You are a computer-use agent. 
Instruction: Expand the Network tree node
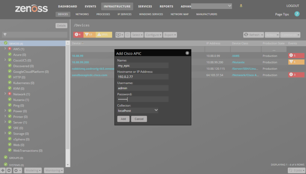(5, 94)
